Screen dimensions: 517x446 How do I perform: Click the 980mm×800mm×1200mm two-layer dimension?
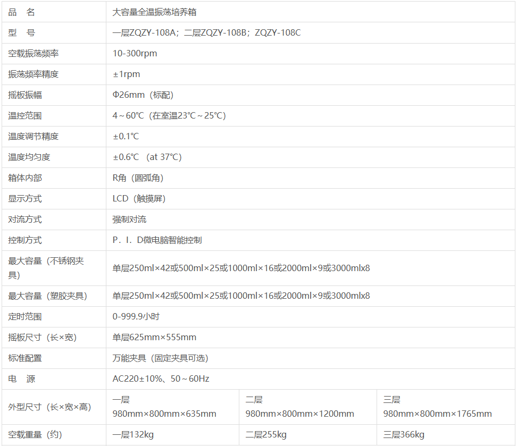coord(299,414)
